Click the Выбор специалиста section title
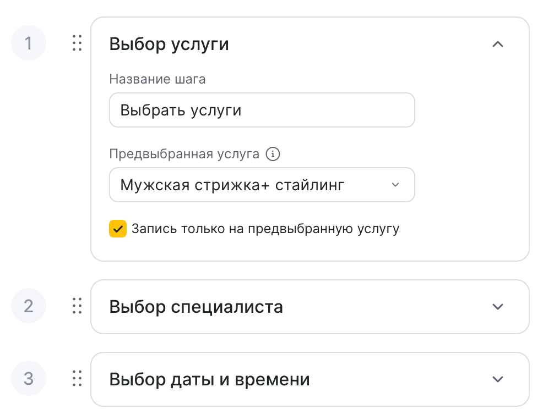This screenshot has height=420, width=543. coord(196,307)
